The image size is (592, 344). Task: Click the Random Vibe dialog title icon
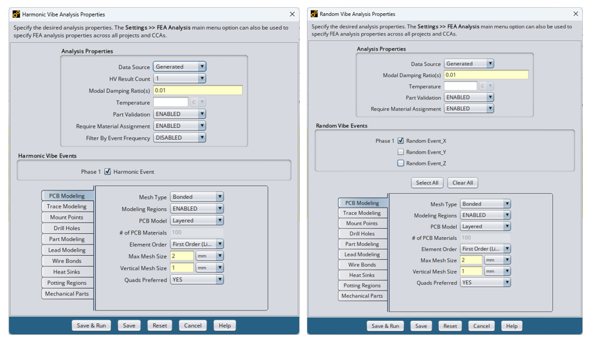click(314, 14)
